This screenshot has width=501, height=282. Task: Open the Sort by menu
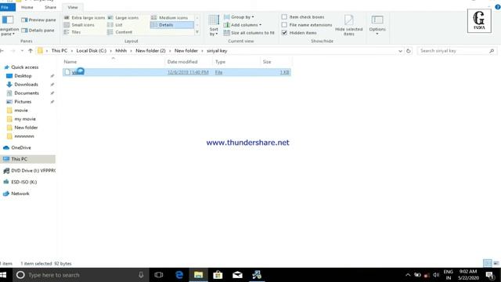[x=214, y=25]
